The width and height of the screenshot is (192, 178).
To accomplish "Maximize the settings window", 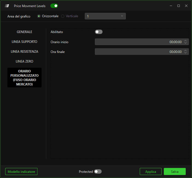I will point(179,6).
